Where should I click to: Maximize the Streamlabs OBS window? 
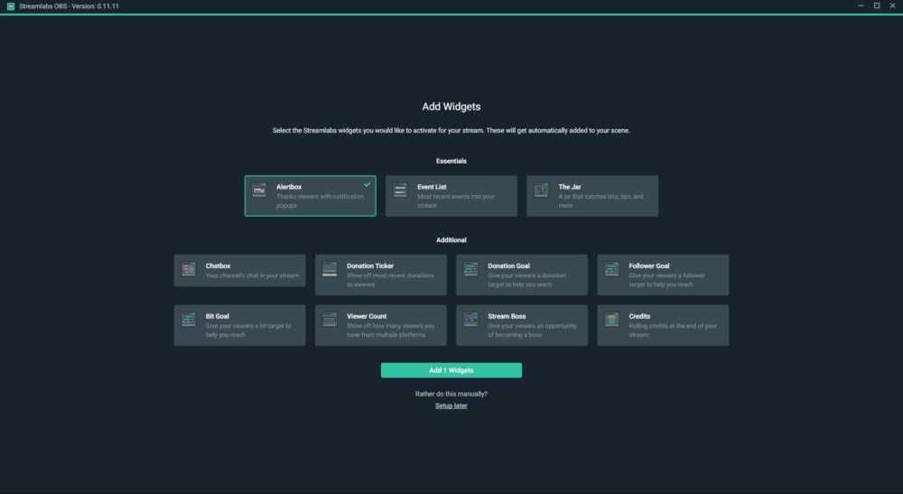pyautogui.click(x=877, y=5)
